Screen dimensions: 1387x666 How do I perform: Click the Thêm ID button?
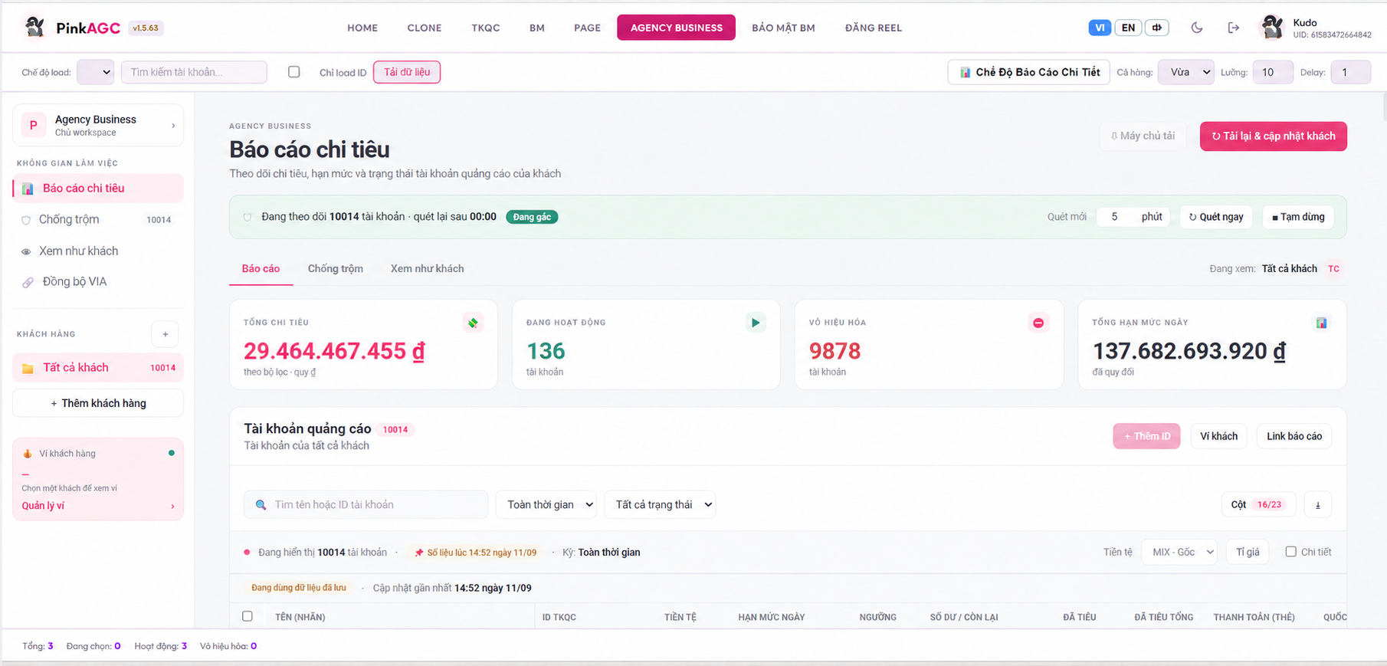click(x=1146, y=436)
